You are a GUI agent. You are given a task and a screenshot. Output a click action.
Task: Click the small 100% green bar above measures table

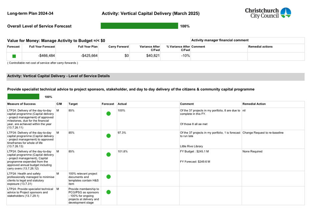click(23, 97)
